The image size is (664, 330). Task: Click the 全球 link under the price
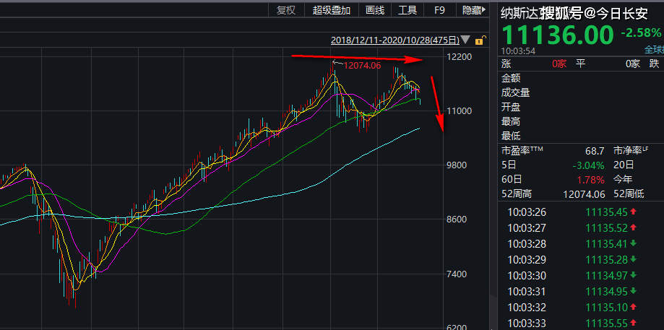(x=653, y=50)
